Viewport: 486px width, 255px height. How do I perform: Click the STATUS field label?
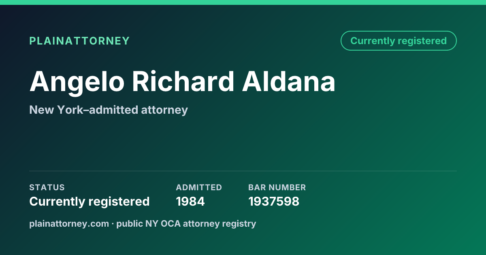point(47,187)
